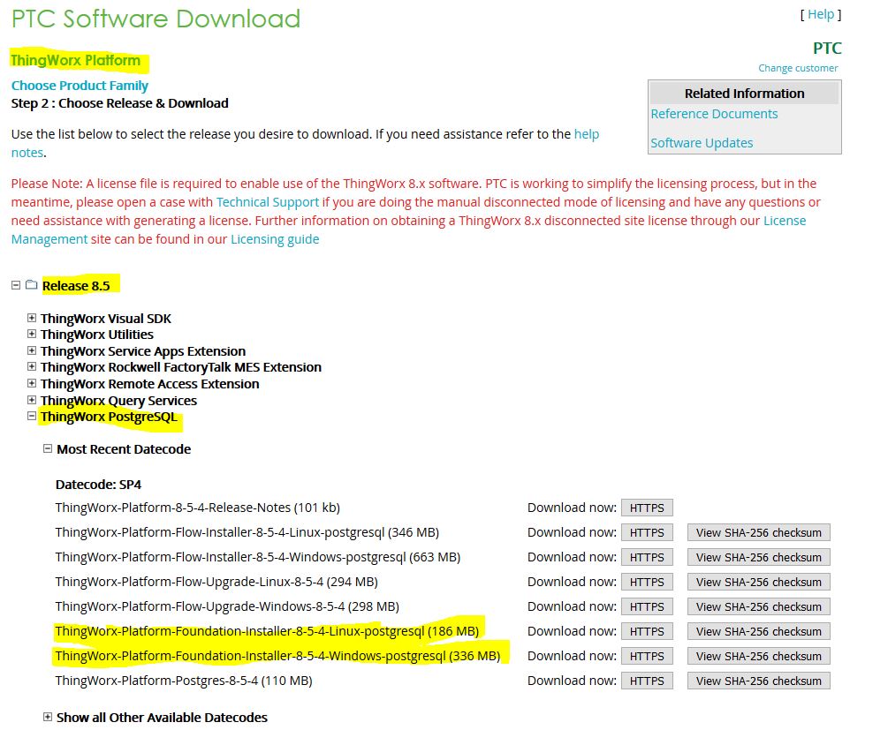The height and width of the screenshot is (730, 888).
Task: Click the Technical Support link
Action: tap(267, 201)
